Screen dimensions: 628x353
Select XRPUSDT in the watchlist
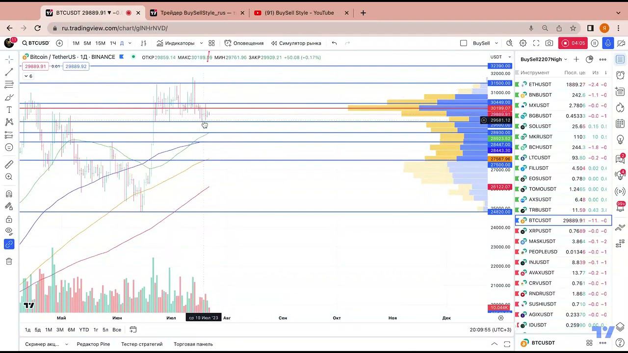pos(563,231)
